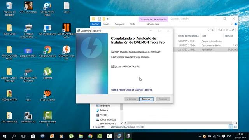Switch to the Vista ribbon tab

pyautogui.click(x=133, y=24)
